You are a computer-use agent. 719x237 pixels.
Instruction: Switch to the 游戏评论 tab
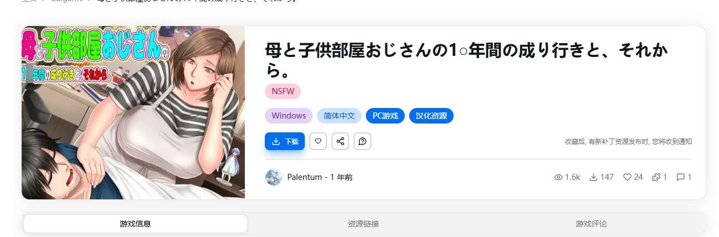[591, 224]
